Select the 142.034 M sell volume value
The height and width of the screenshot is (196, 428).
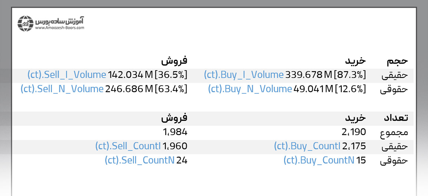(x=130, y=75)
